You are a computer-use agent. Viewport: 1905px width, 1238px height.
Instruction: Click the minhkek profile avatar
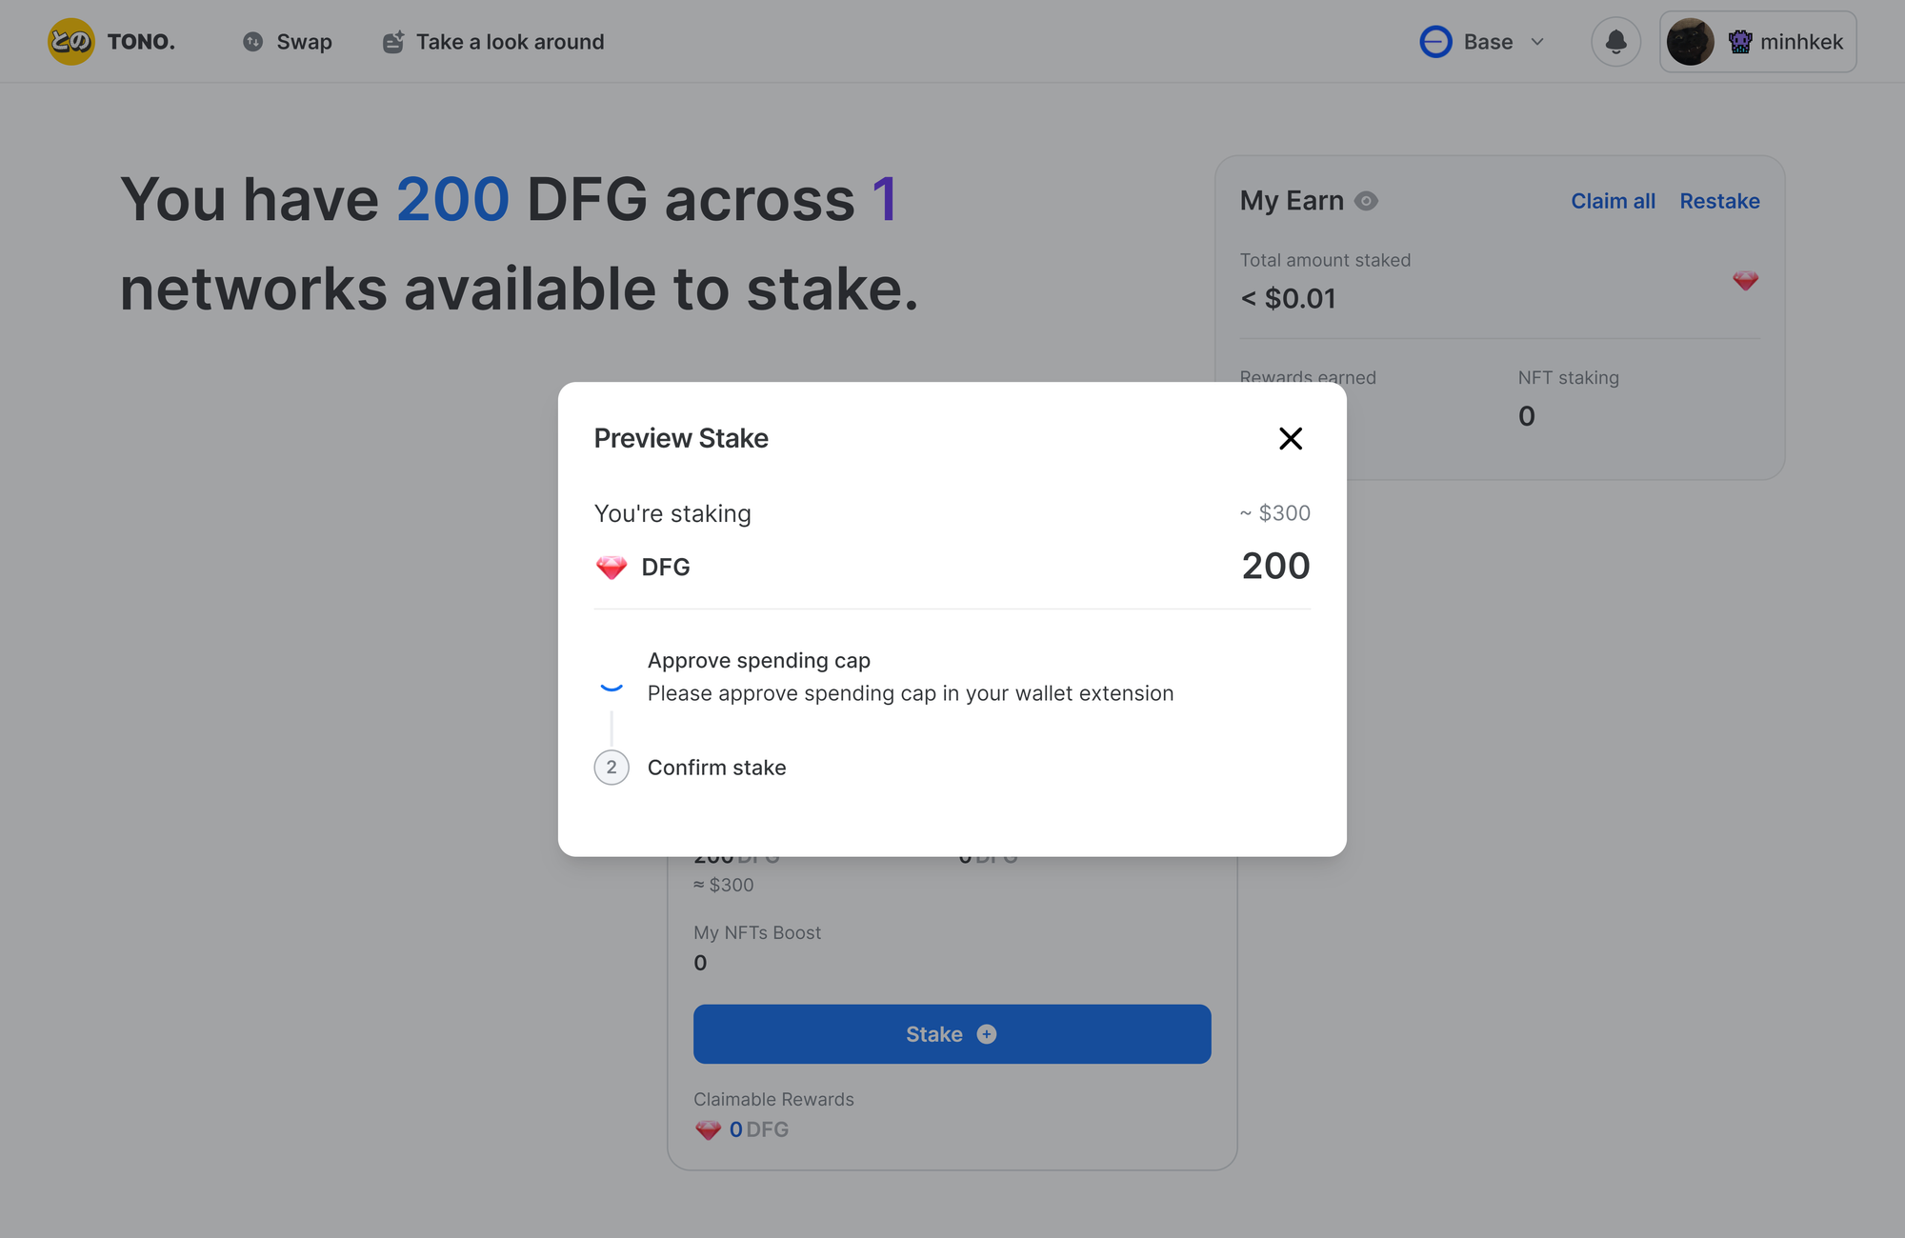pos(1691,42)
